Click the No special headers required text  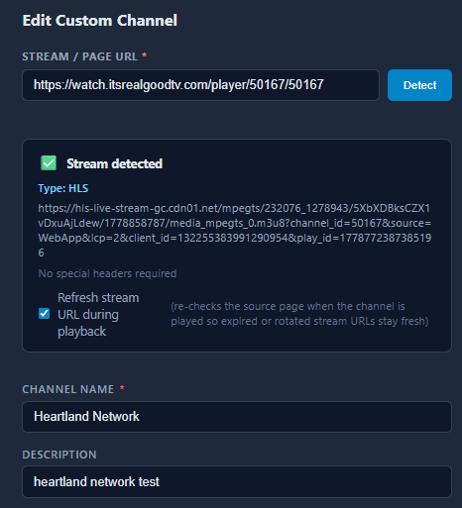[107, 273]
